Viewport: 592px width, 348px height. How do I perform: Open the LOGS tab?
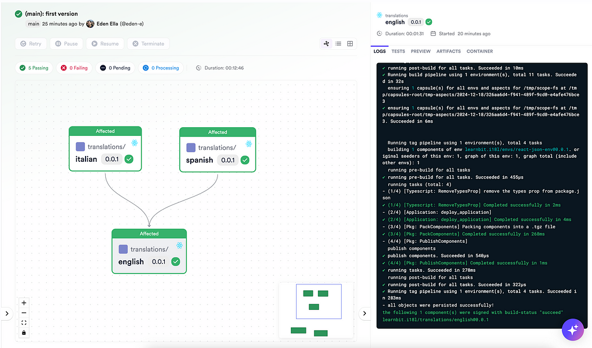[379, 51]
